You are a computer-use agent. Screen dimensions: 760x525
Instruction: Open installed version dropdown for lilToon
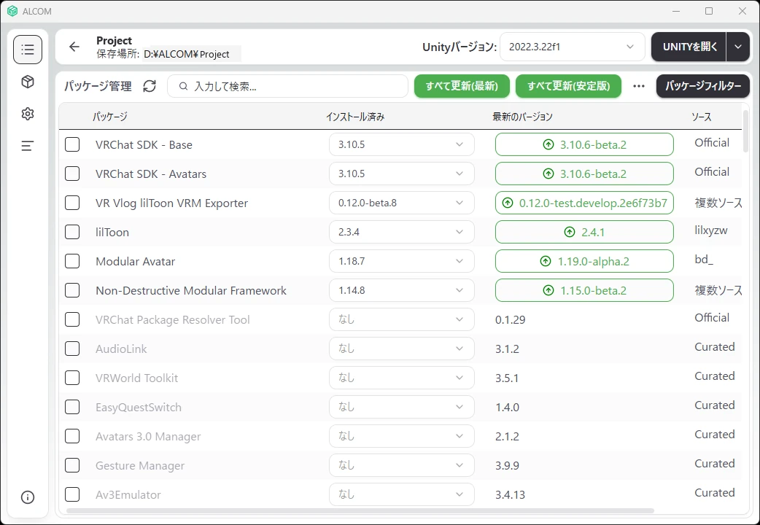pyautogui.click(x=401, y=232)
